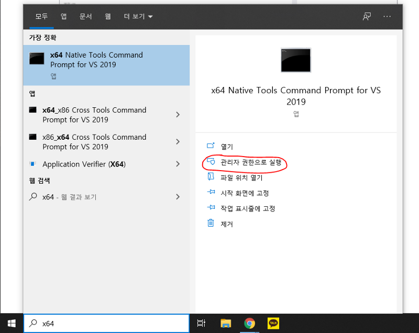Image resolution: width=419 pixels, height=333 pixels.
Task: Click the Application Verifier app icon
Action: coord(32,164)
